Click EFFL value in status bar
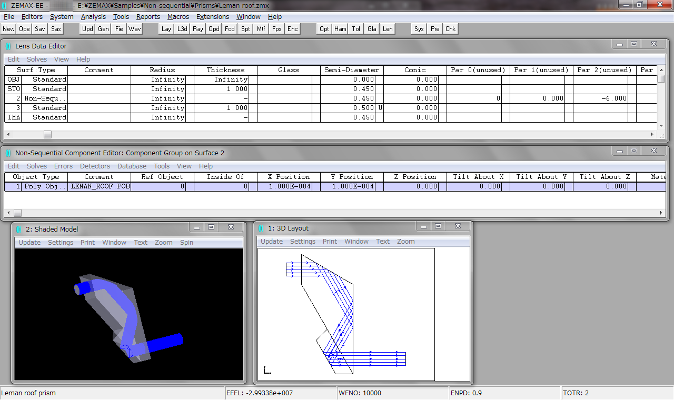Screen dimensions: 674x400 tap(281, 393)
